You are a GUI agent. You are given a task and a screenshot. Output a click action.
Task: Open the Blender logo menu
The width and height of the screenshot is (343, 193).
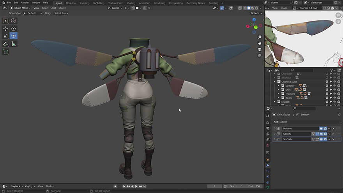3,3
